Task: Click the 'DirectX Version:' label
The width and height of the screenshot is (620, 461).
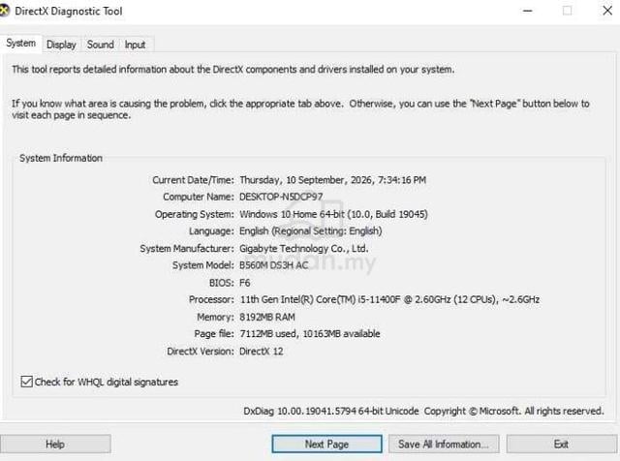Action: (x=201, y=352)
